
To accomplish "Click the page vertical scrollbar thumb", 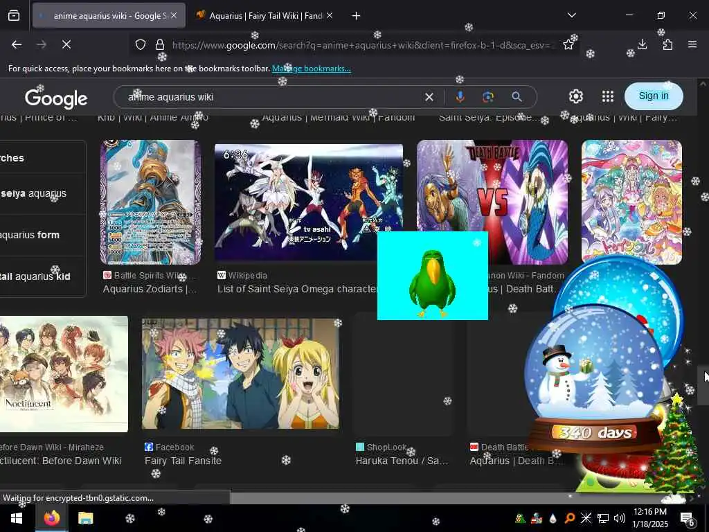I will pyautogui.click(x=702, y=385).
